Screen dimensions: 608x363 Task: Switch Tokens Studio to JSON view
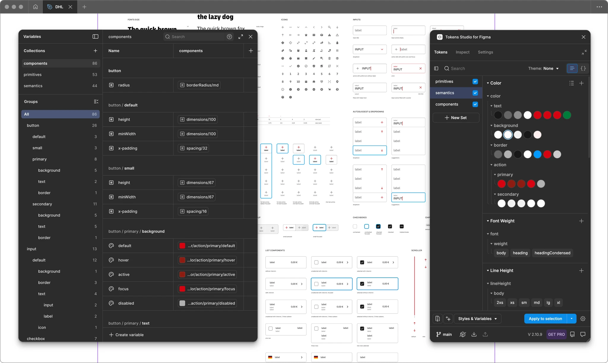583,68
